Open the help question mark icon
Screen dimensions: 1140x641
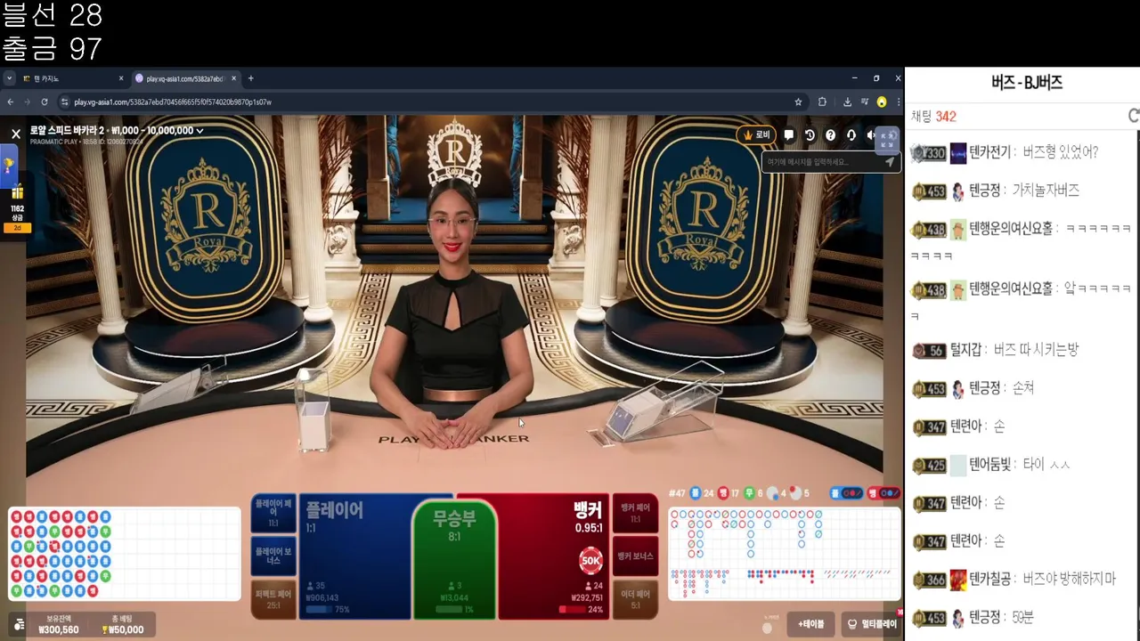[830, 135]
